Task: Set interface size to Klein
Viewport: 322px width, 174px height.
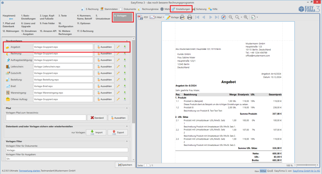Action: [257, 171]
